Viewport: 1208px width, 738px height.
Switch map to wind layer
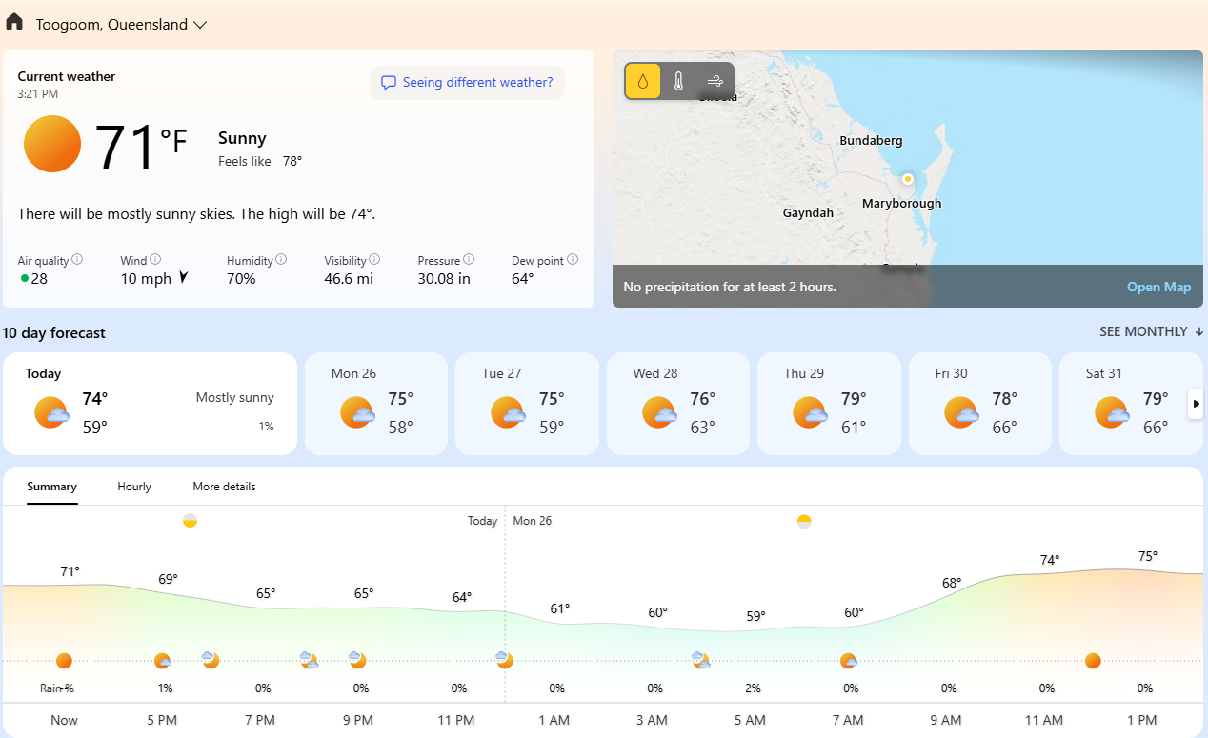[715, 82]
